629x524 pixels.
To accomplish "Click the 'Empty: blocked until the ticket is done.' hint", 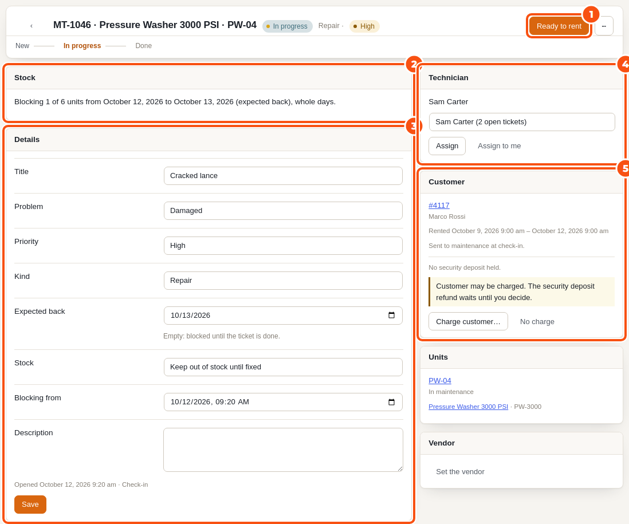I will pos(222,336).
